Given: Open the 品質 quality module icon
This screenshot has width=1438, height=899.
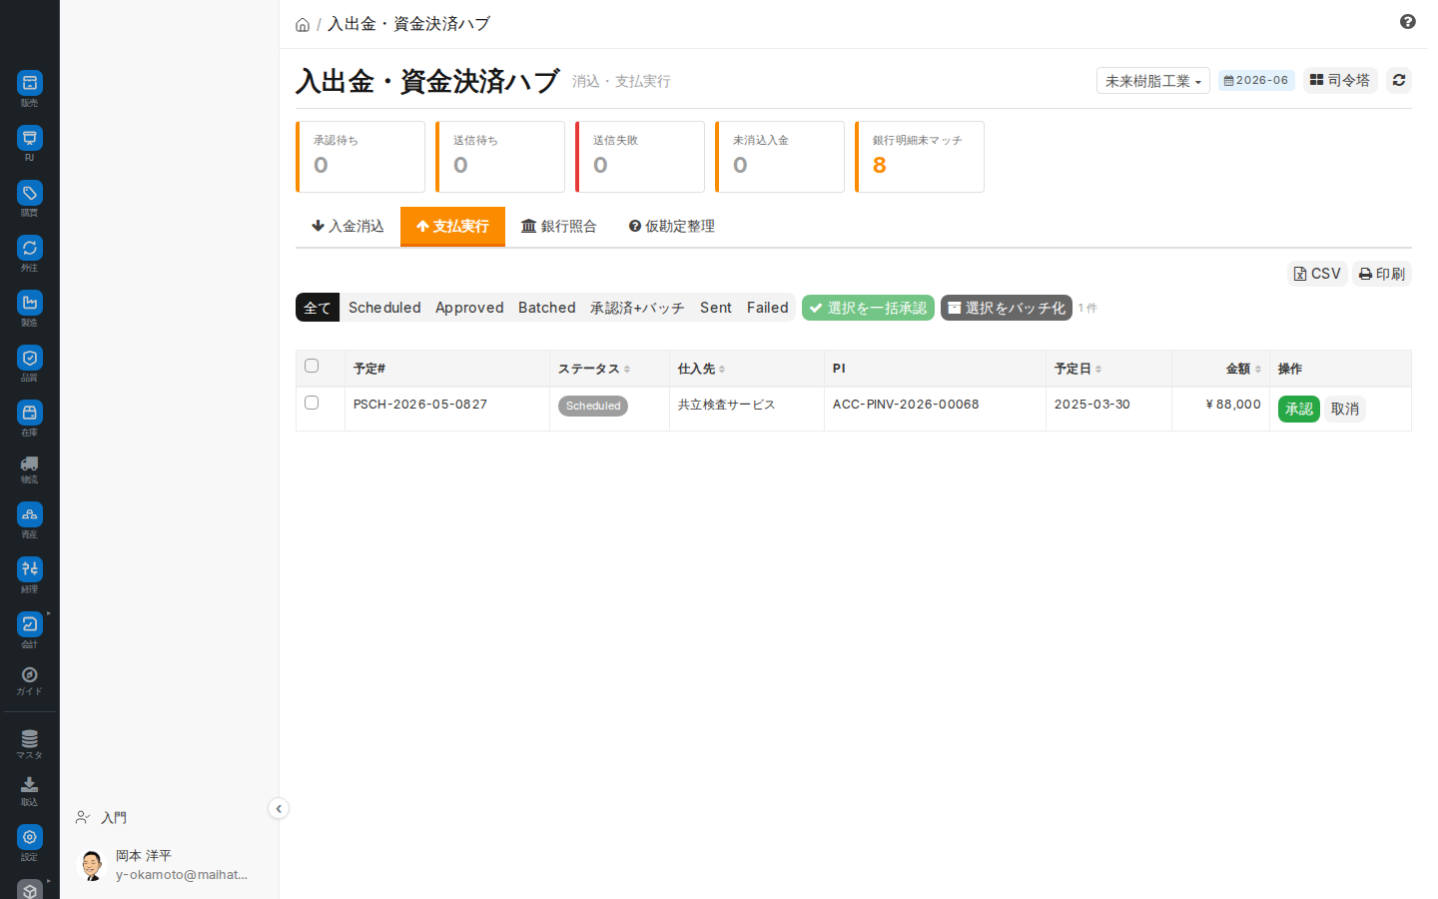Looking at the screenshot, I should (30, 358).
